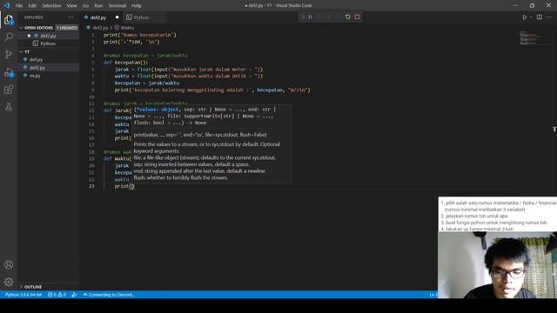
Task: Open the Accounts menu in activity bar
Action: click(9, 264)
